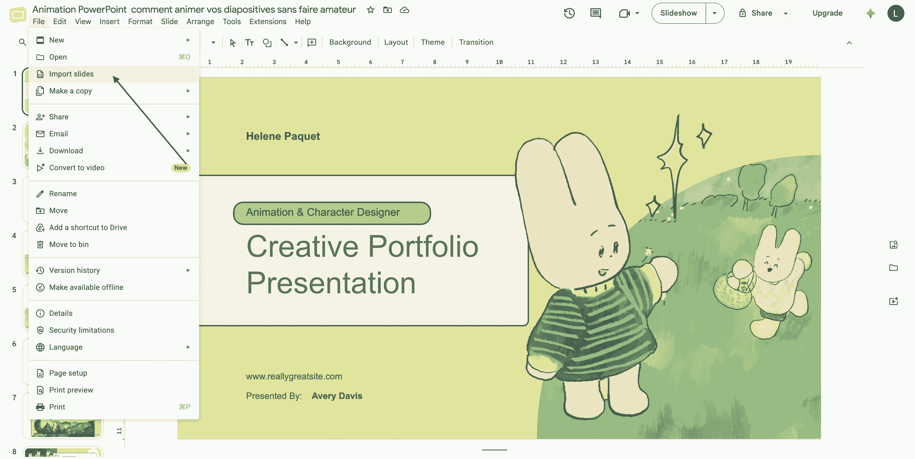Collapse the toolbar with the up chevron

(x=849, y=43)
